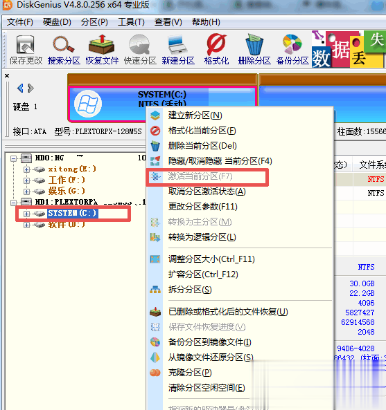Expand the SYSTEM(C:) tree node
The width and height of the screenshot is (386, 410).
26,214
